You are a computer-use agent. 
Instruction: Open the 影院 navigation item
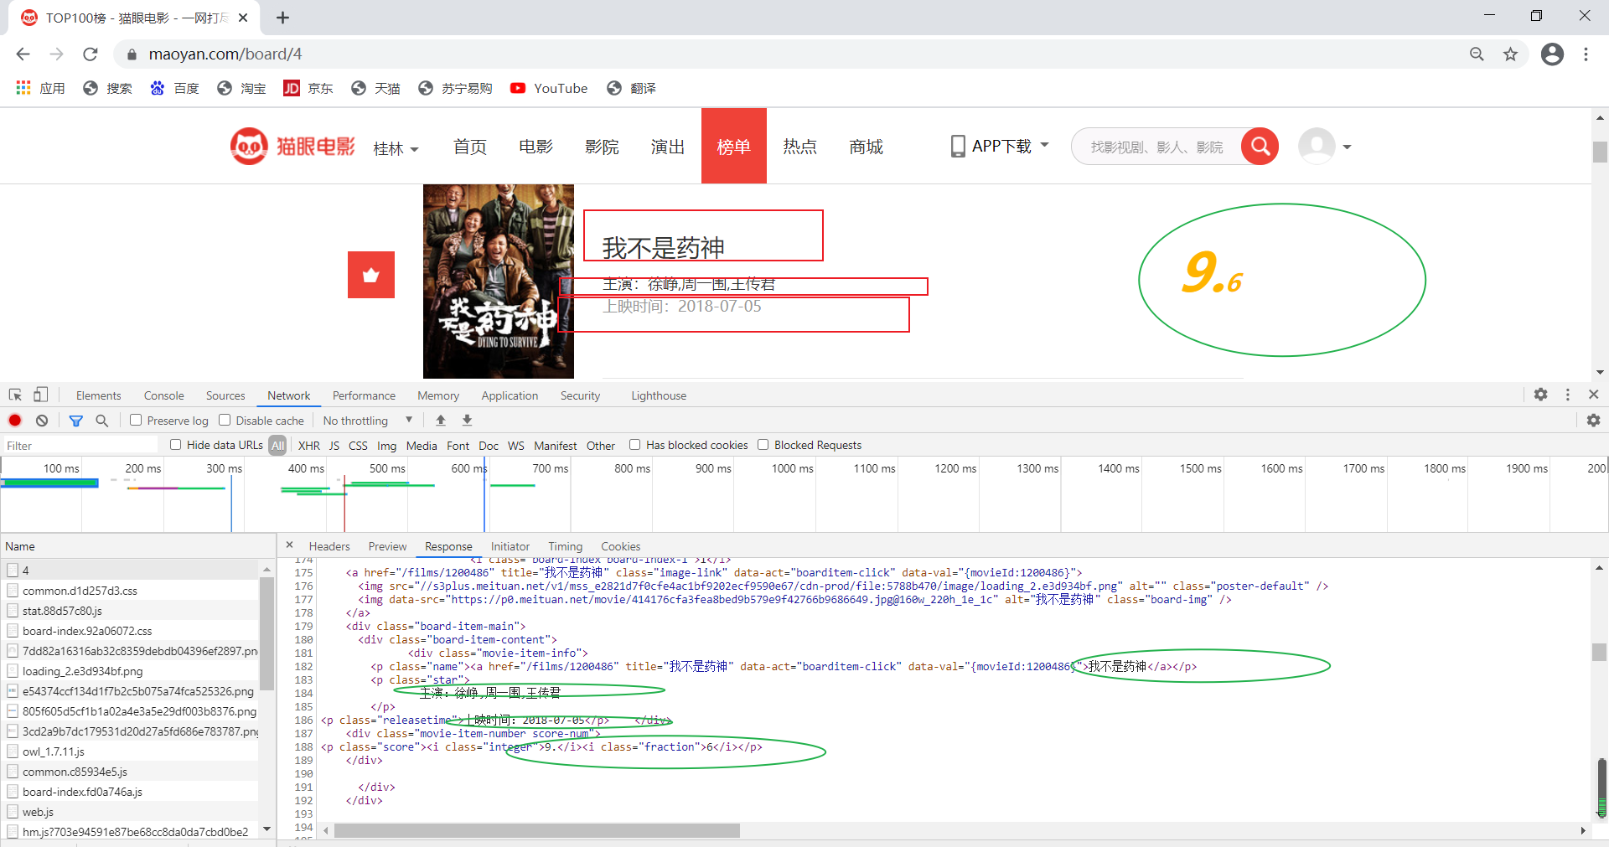(x=602, y=147)
